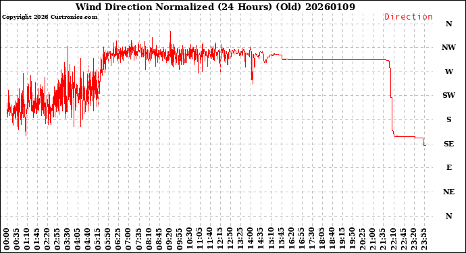
Task: Click the '09:20' time axis label
Action: point(170,239)
